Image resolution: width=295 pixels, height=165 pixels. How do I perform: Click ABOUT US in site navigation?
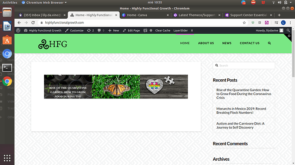pyautogui.click(x=206, y=43)
